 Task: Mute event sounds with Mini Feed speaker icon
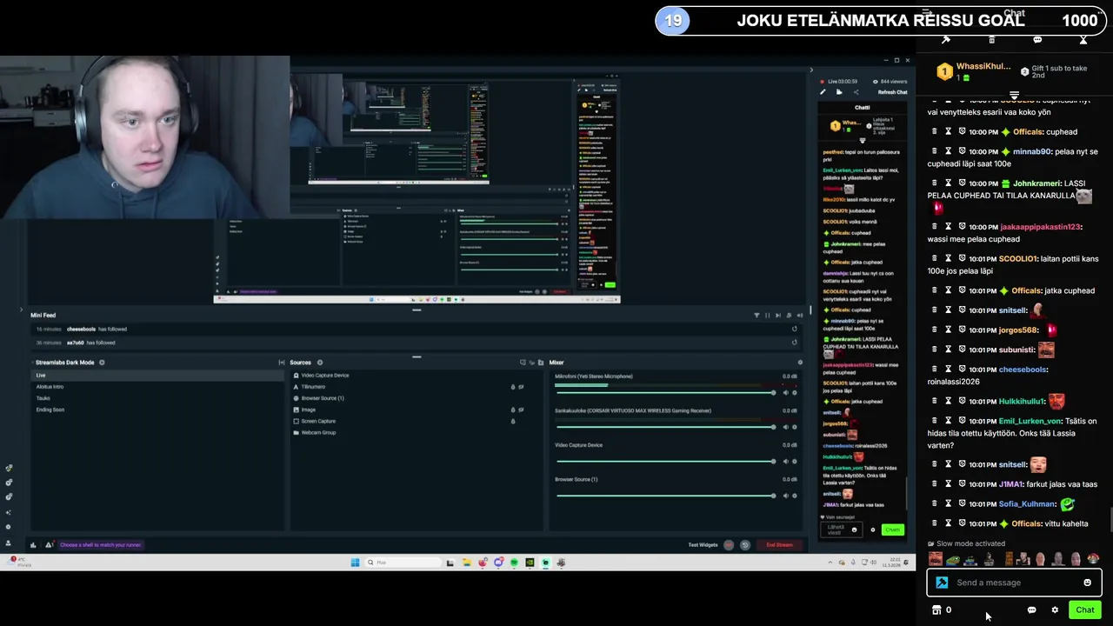click(800, 316)
